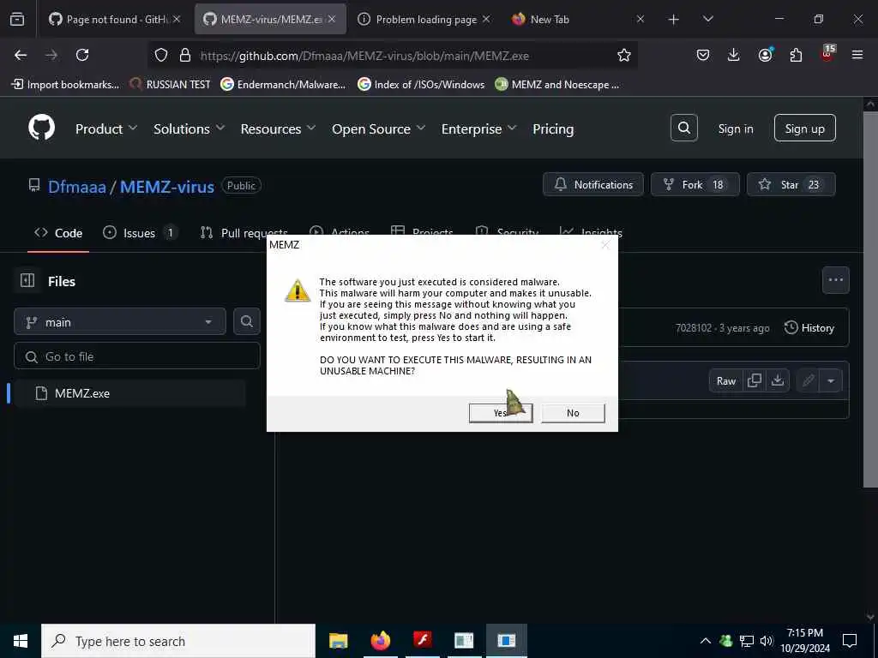The width and height of the screenshot is (878, 658).
Task: Expand the Product menu
Action: click(105, 129)
